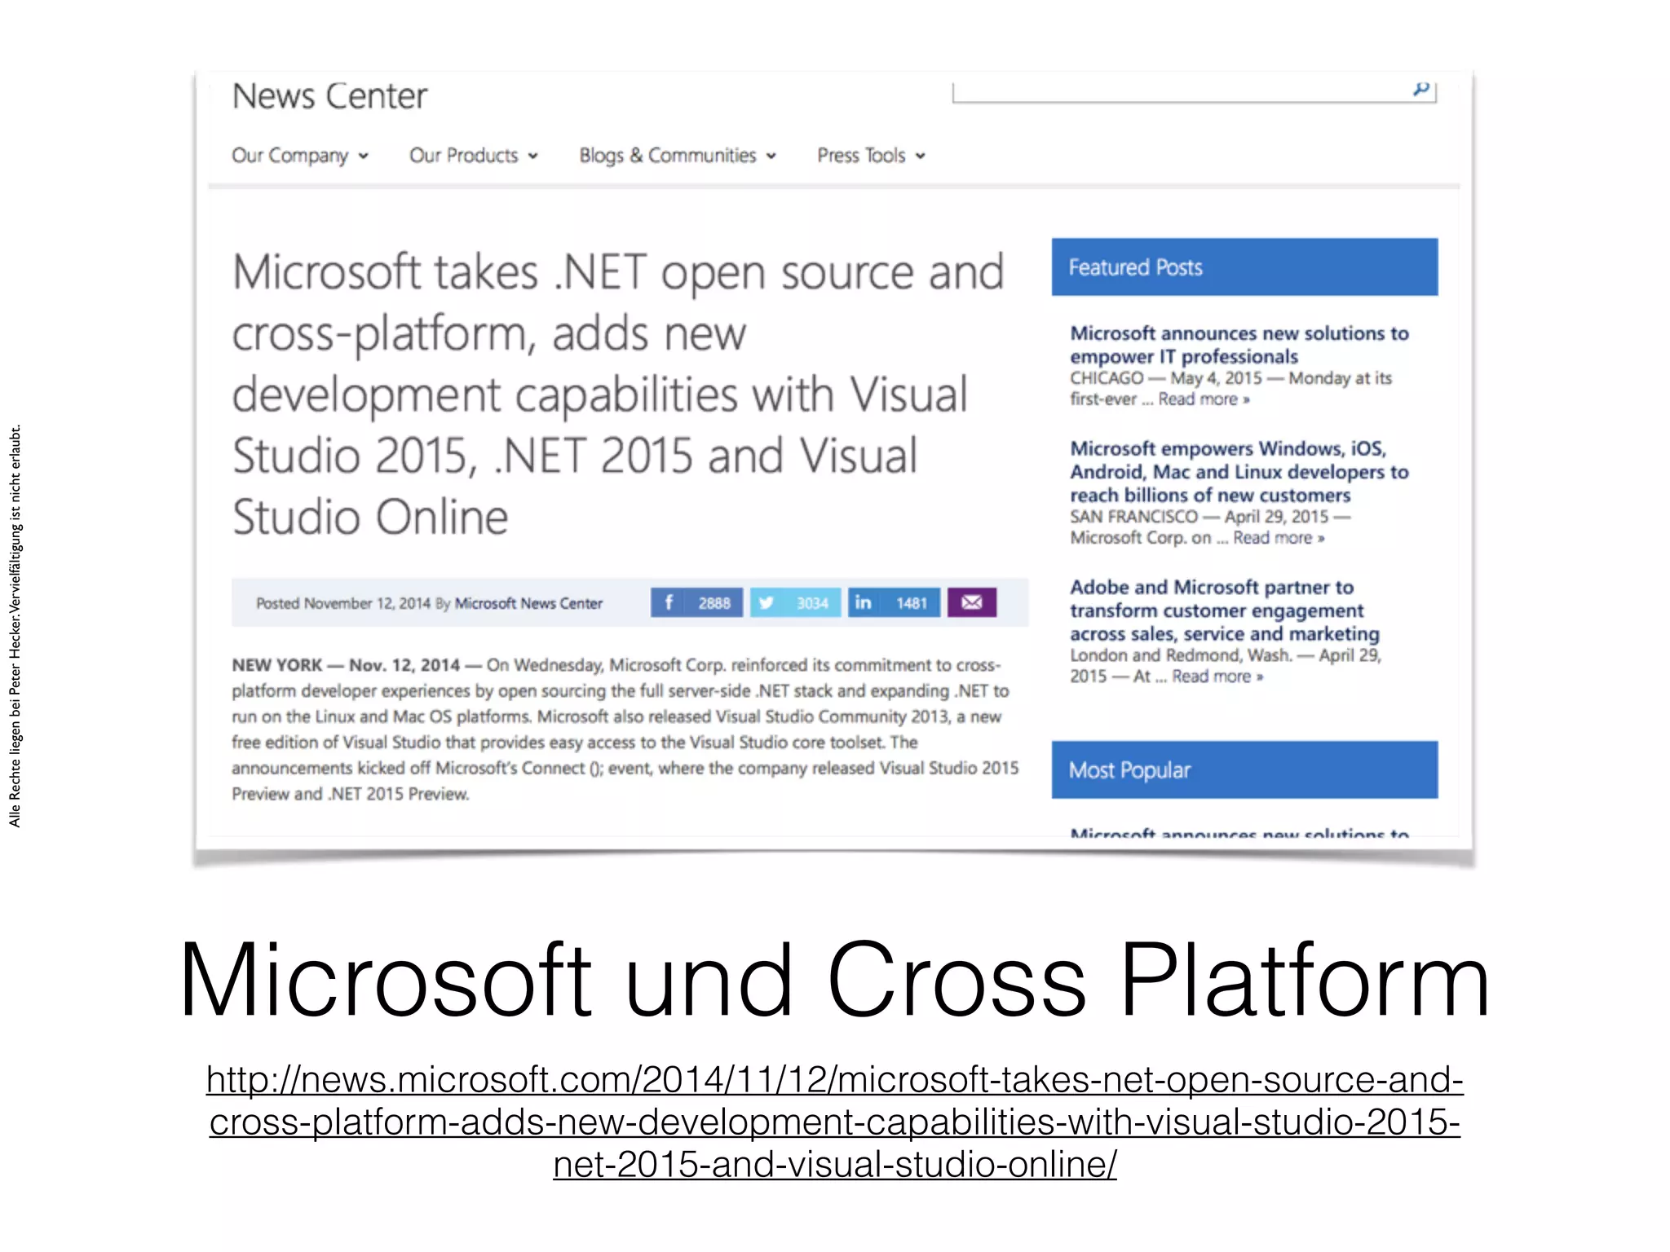
Task: Share article via LinkedIn icon
Action: click(864, 602)
